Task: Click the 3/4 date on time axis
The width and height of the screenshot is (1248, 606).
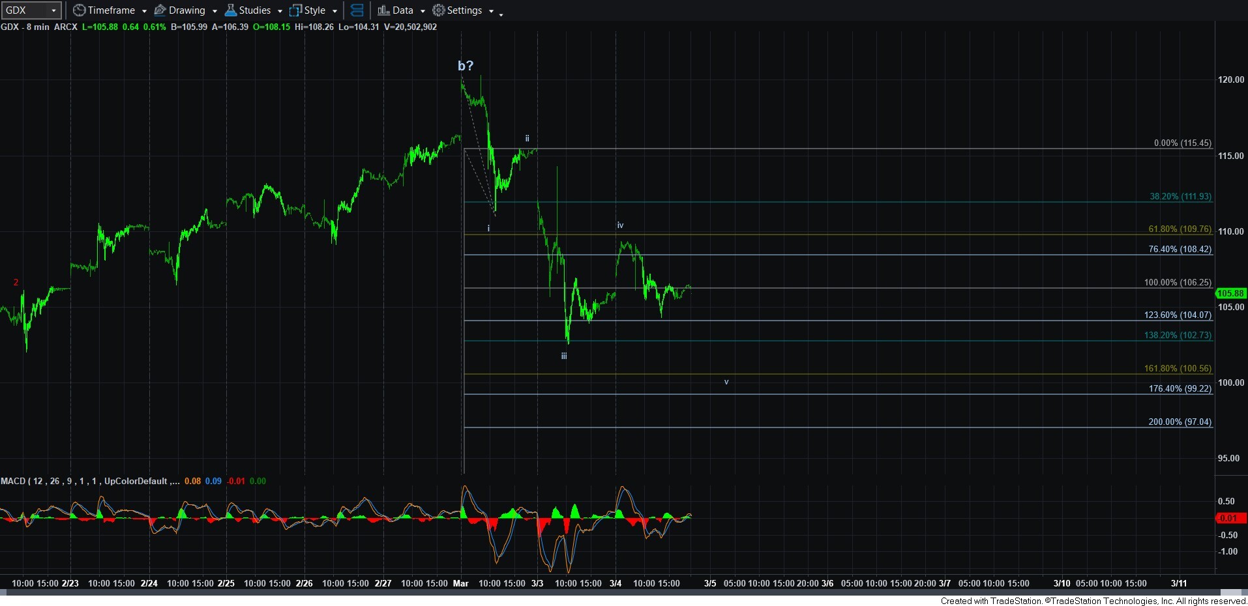Action: pos(616,583)
